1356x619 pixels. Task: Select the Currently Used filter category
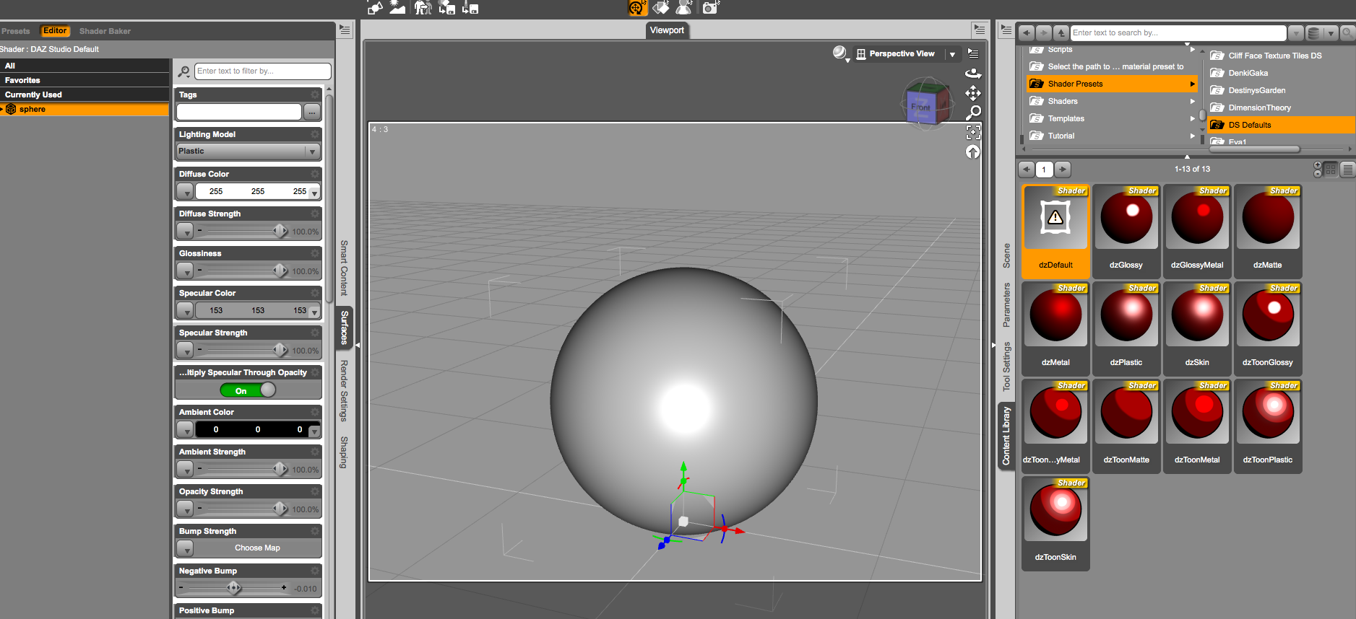click(x=85, y=95)
